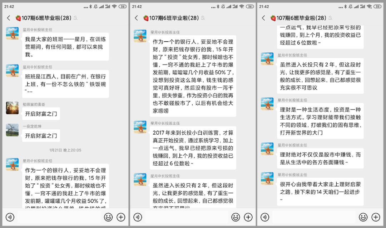Tap the message starting with 理财绝对不仅仅是股市中赚钱
Image resolution: width=386 pixels, height=228 pixels.
[x=320, y=158]
